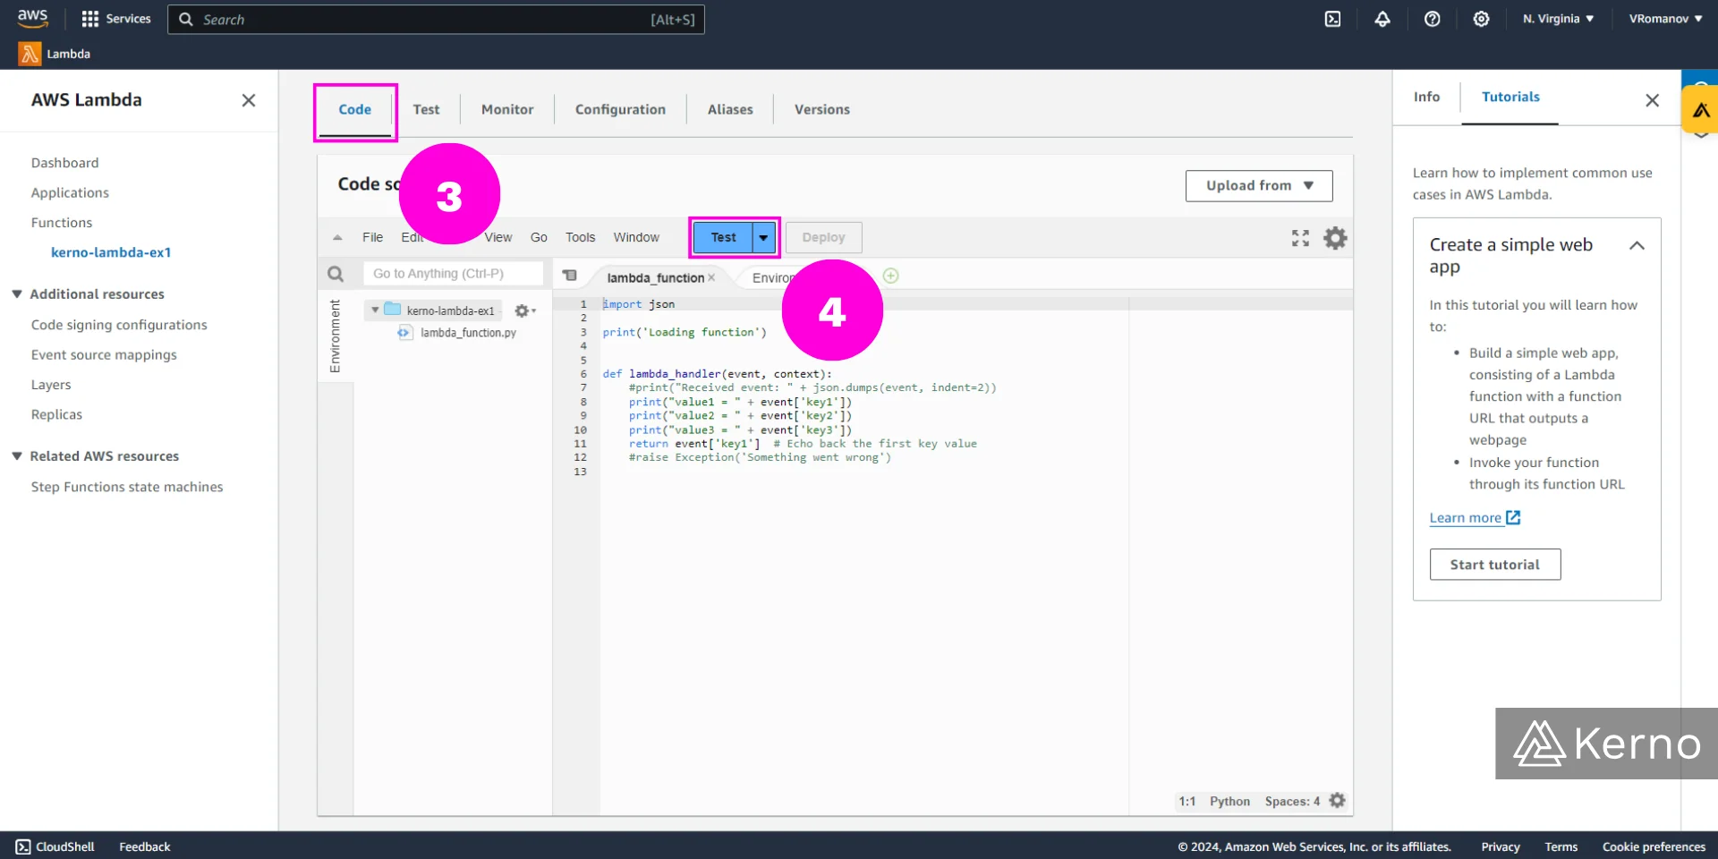Collapse Create a simple web app card
1718x859 pixels.
coord(1637,246)
